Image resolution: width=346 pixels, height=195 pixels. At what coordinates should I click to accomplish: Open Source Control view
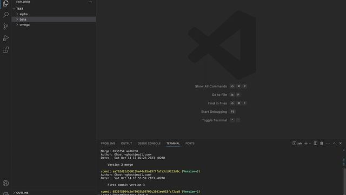click(x=6, y=27)
